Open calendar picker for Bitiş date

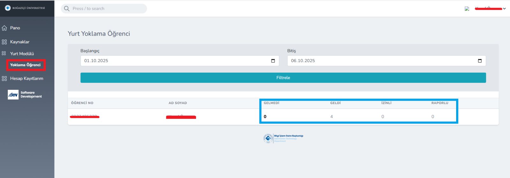(480, 61)
